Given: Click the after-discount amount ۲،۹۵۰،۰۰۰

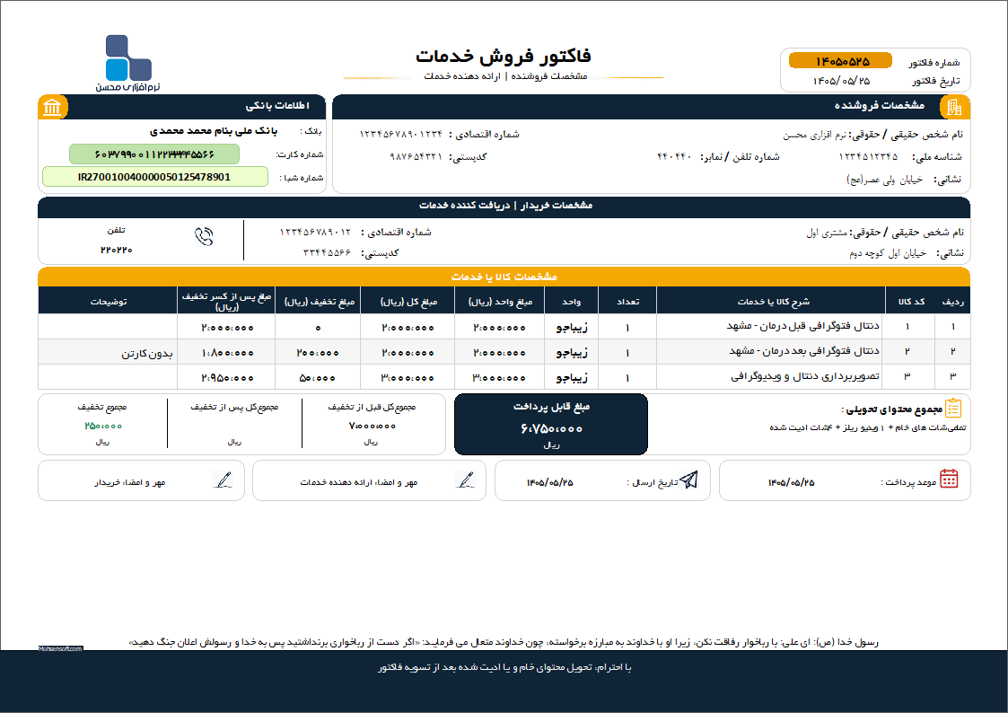Looking at the screenshot, I should [227, 378].
